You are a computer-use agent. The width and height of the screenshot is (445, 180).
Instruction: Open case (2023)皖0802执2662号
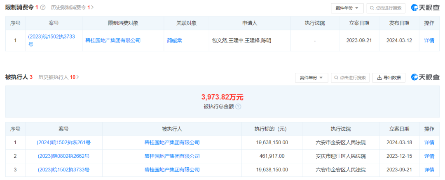point(63,156)
